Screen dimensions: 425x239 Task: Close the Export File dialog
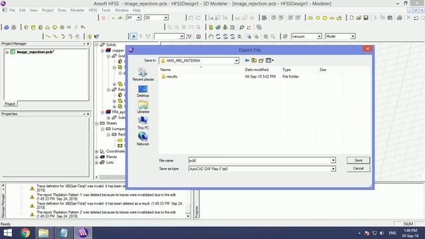(x=367, y=48)
